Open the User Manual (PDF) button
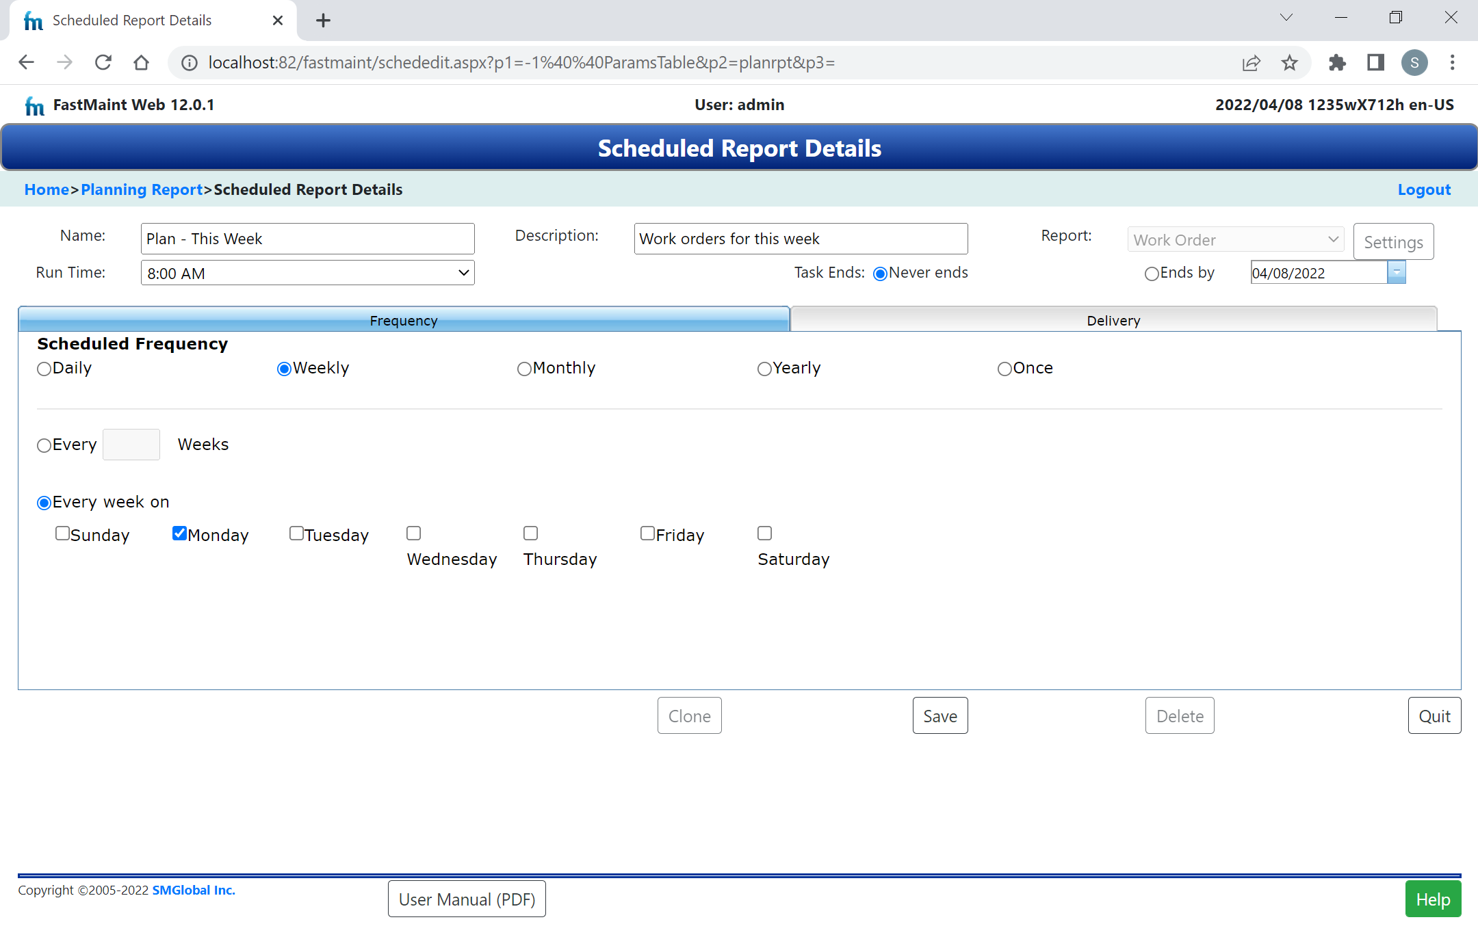Viewport: 1478px width, 937px height. [467, 899]
